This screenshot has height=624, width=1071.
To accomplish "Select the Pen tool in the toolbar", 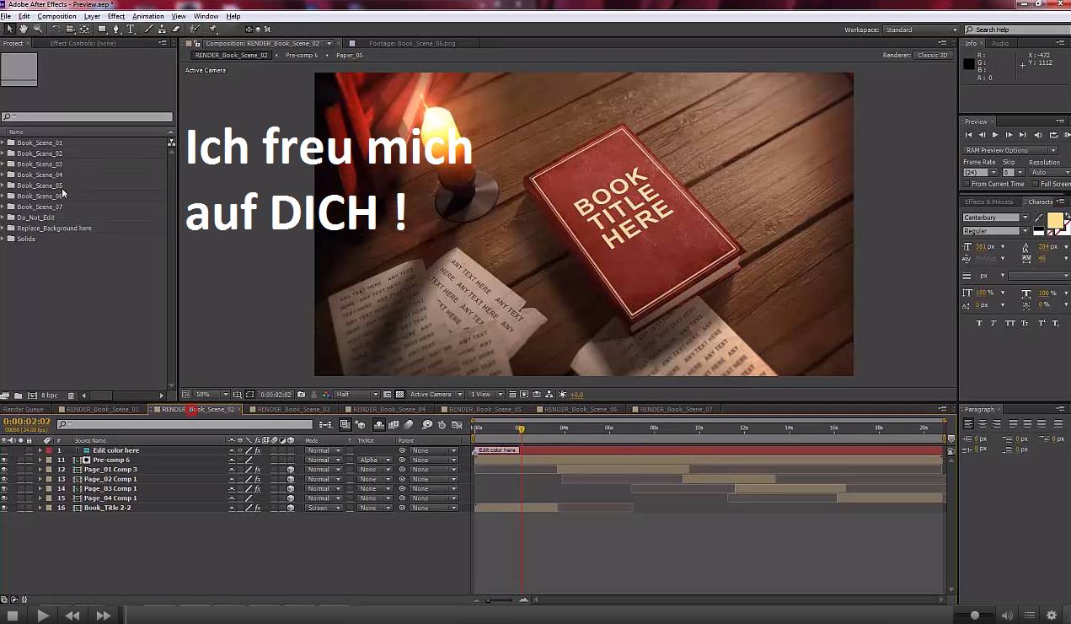I will point(116,29).
